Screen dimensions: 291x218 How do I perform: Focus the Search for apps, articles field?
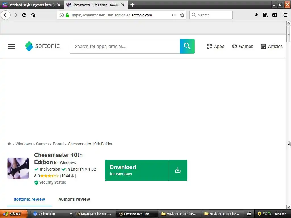(125, 46)
